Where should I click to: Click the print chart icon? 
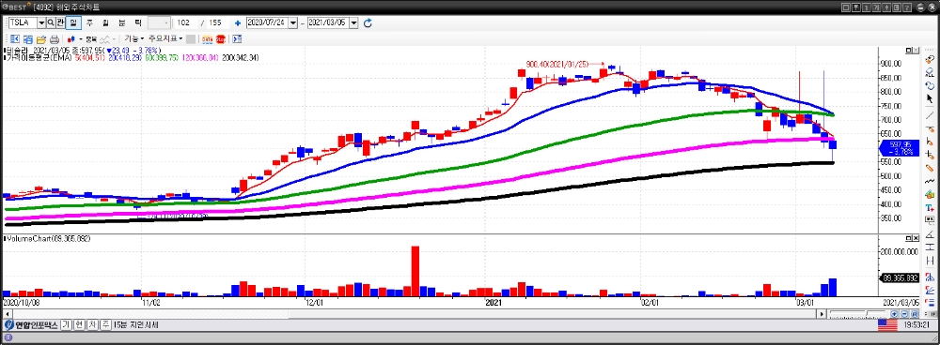pyautogui.click(x=55, y=39)
